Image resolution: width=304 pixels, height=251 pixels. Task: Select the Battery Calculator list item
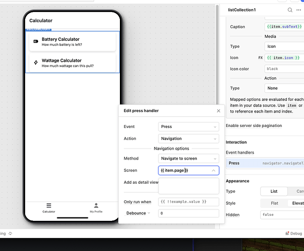[x=73, y=42]
